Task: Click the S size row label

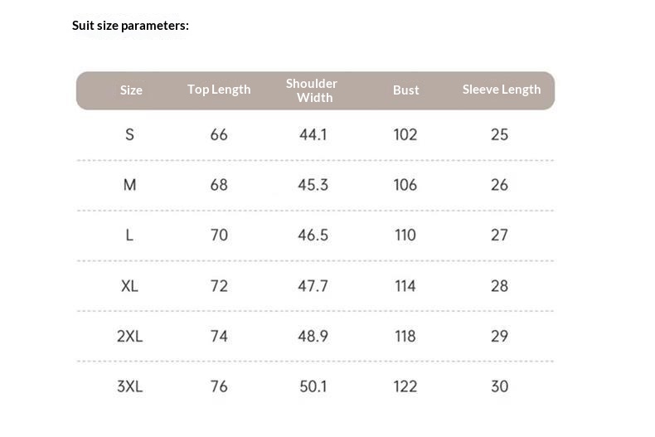Action: coord(129,134)
